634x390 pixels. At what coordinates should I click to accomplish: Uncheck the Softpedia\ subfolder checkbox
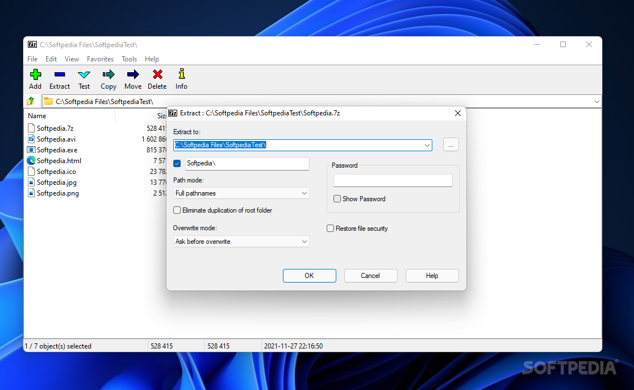(177, 163)
